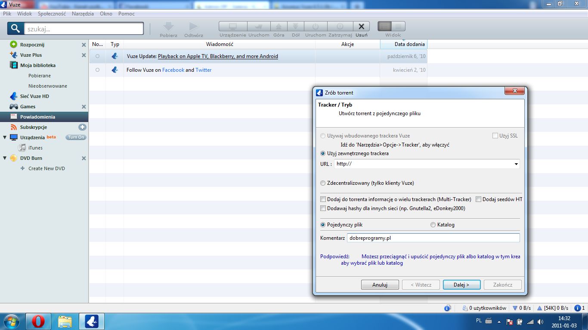Click Create New DVD entry

pyautogui.click(x=46, y=168)
